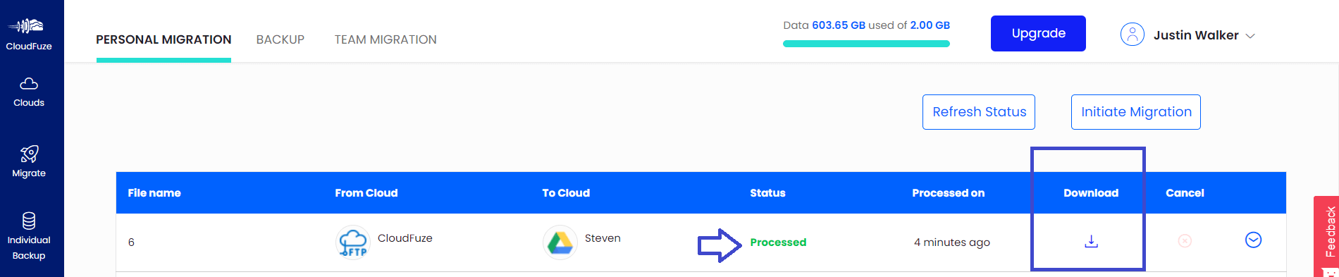Screen dimensions: 1339x277
Task: Expand row 6 details with circled chevron
Action: tap(1253, 240)
